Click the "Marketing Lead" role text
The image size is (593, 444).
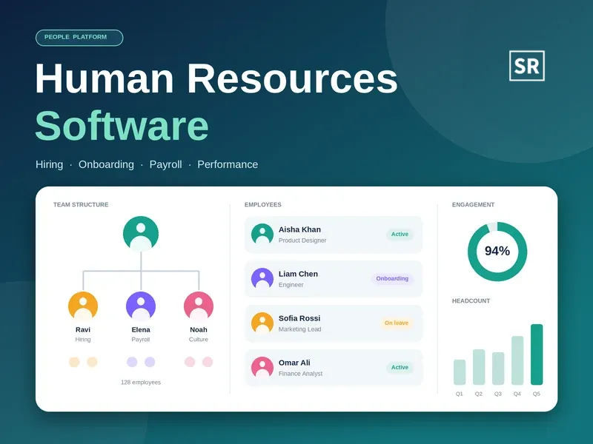coord(300,329)
